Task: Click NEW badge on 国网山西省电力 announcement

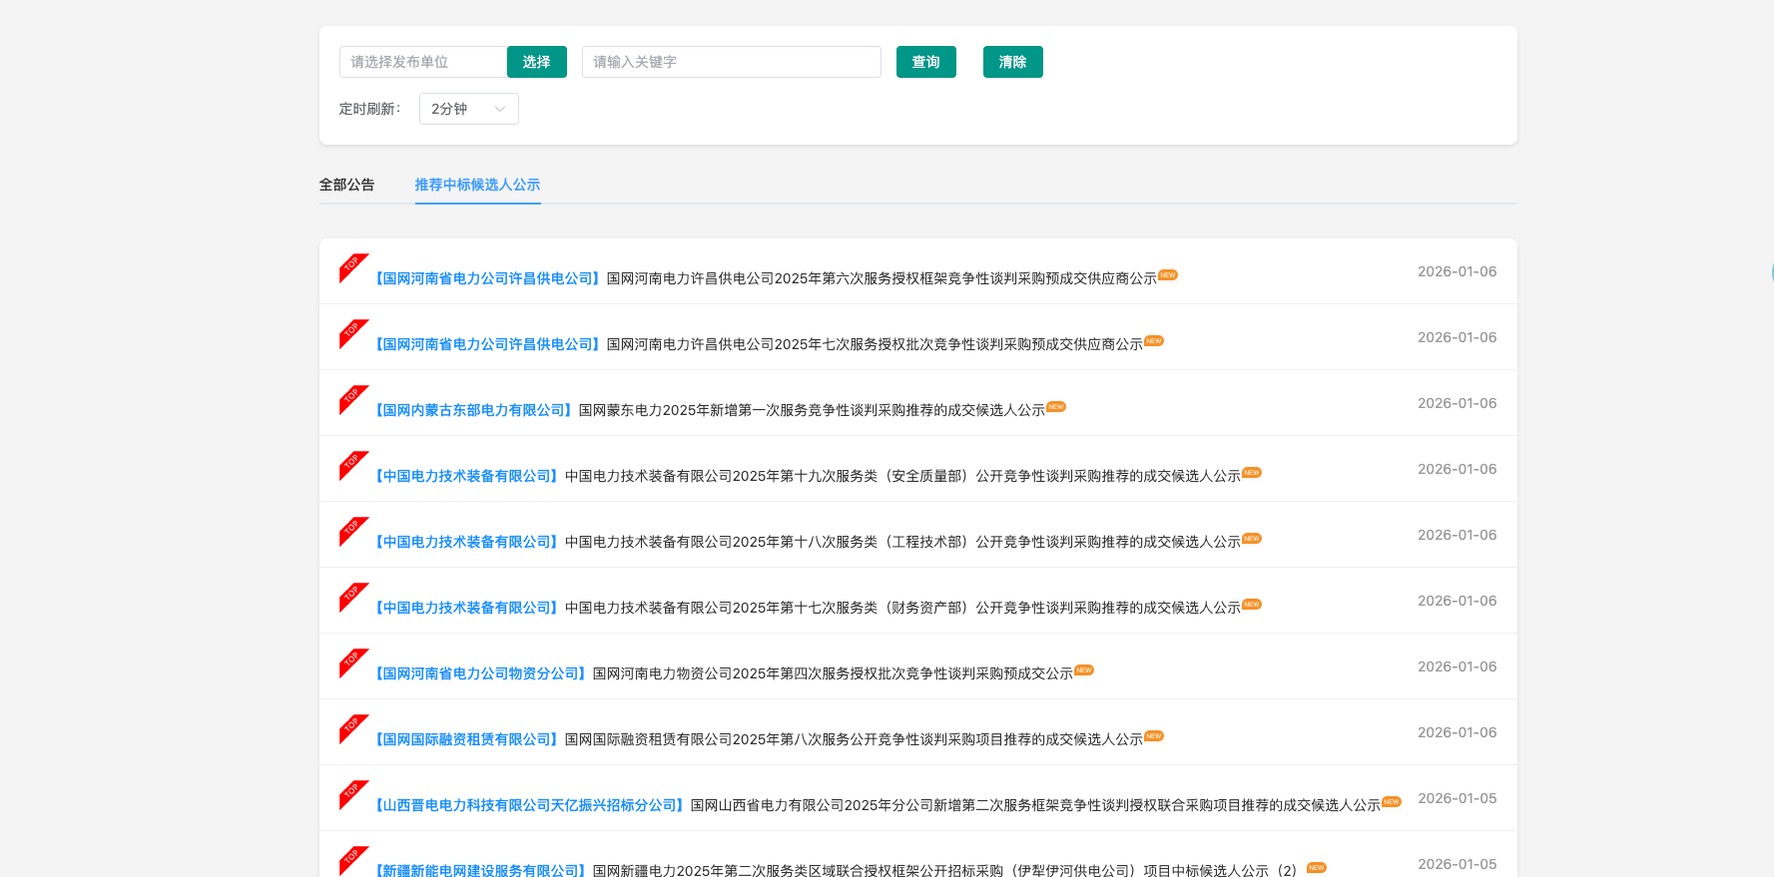Action: point(1391,802)
